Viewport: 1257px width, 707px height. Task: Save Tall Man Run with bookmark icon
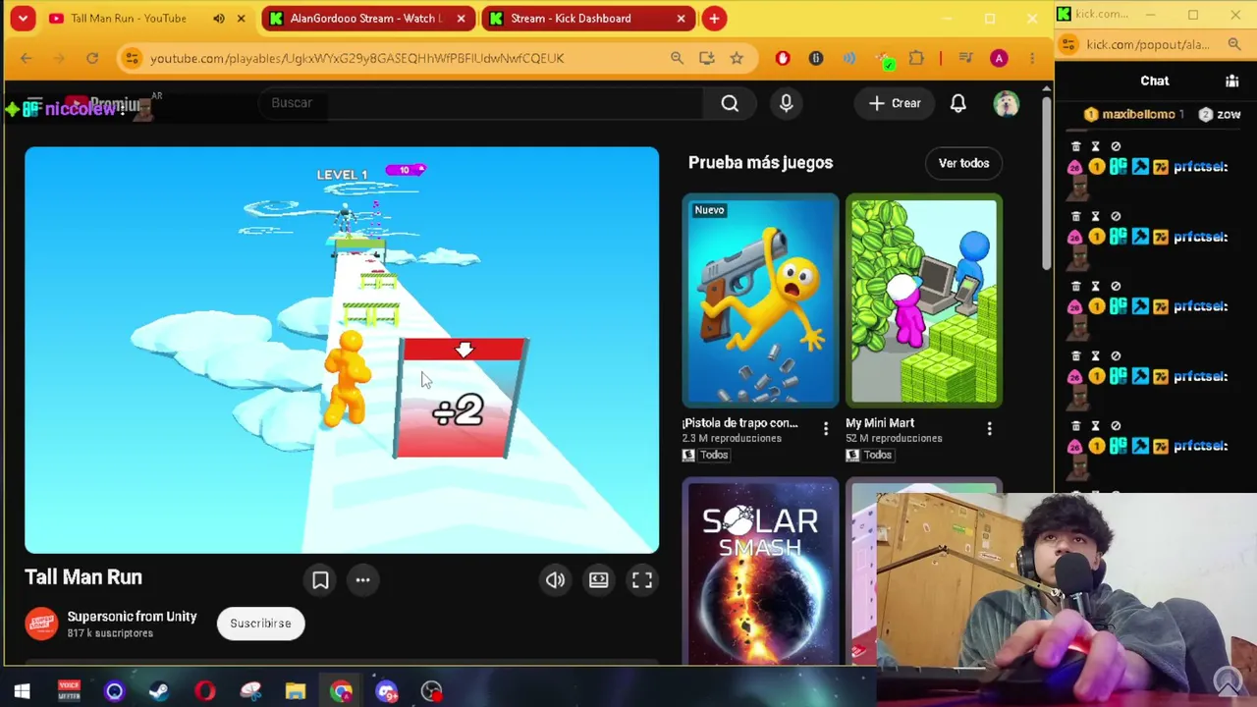pos(320,580)
